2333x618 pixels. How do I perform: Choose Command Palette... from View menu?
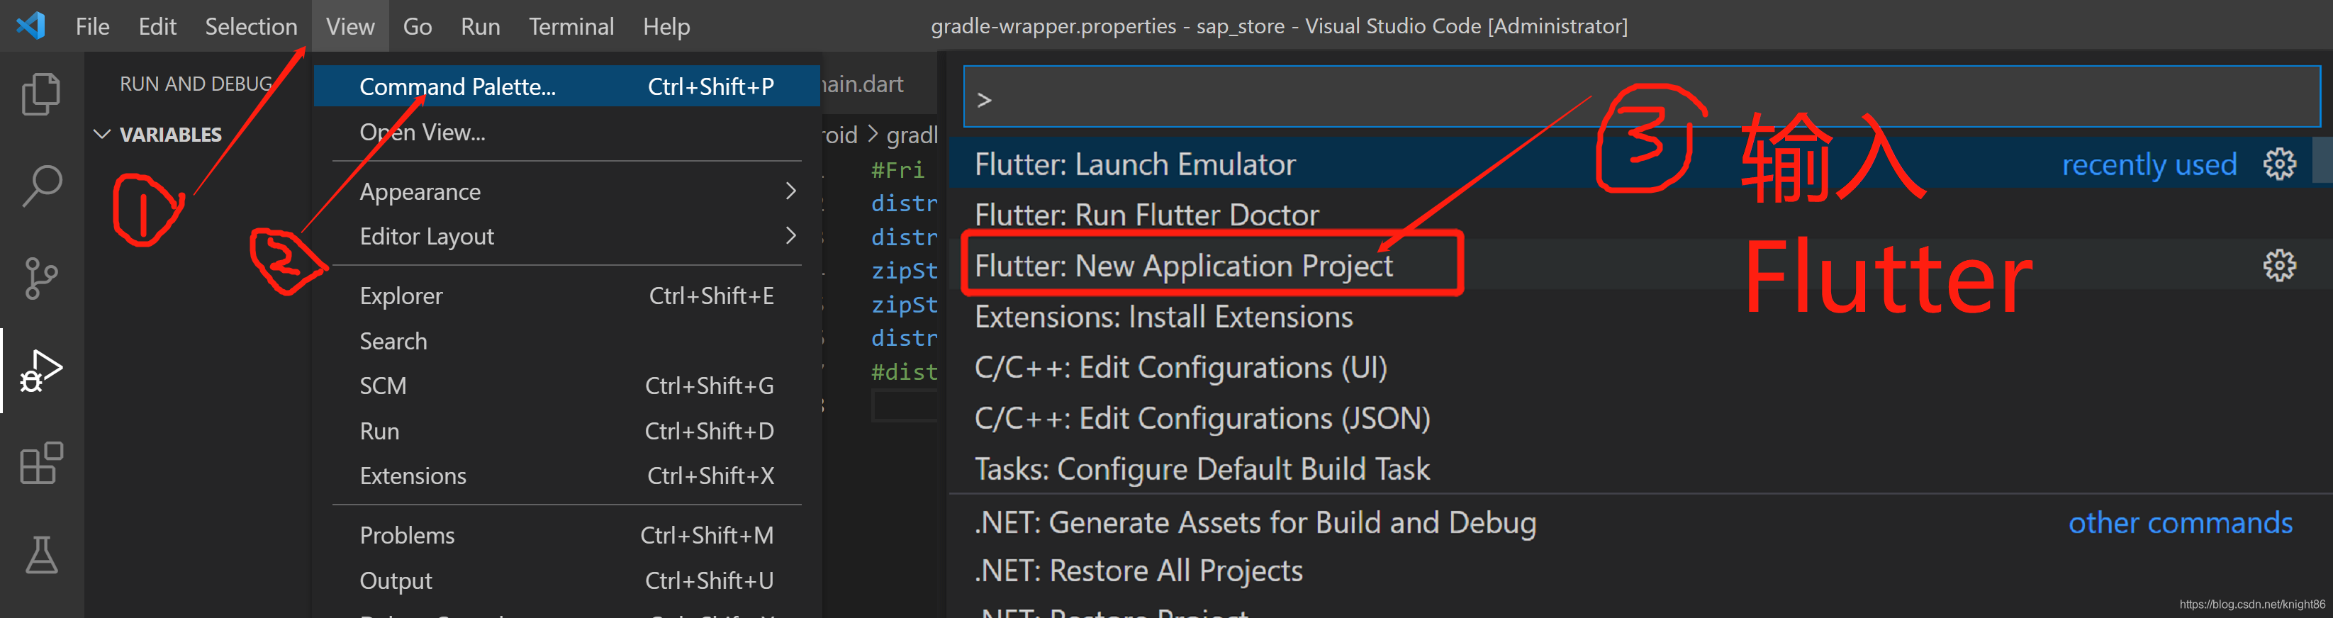tap(567, 86)
